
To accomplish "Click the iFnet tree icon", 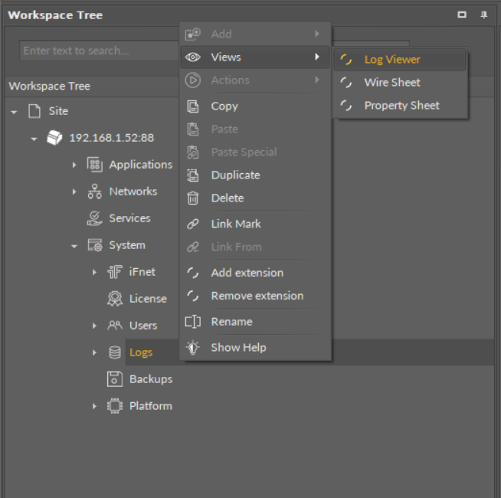I will (115, 272).
